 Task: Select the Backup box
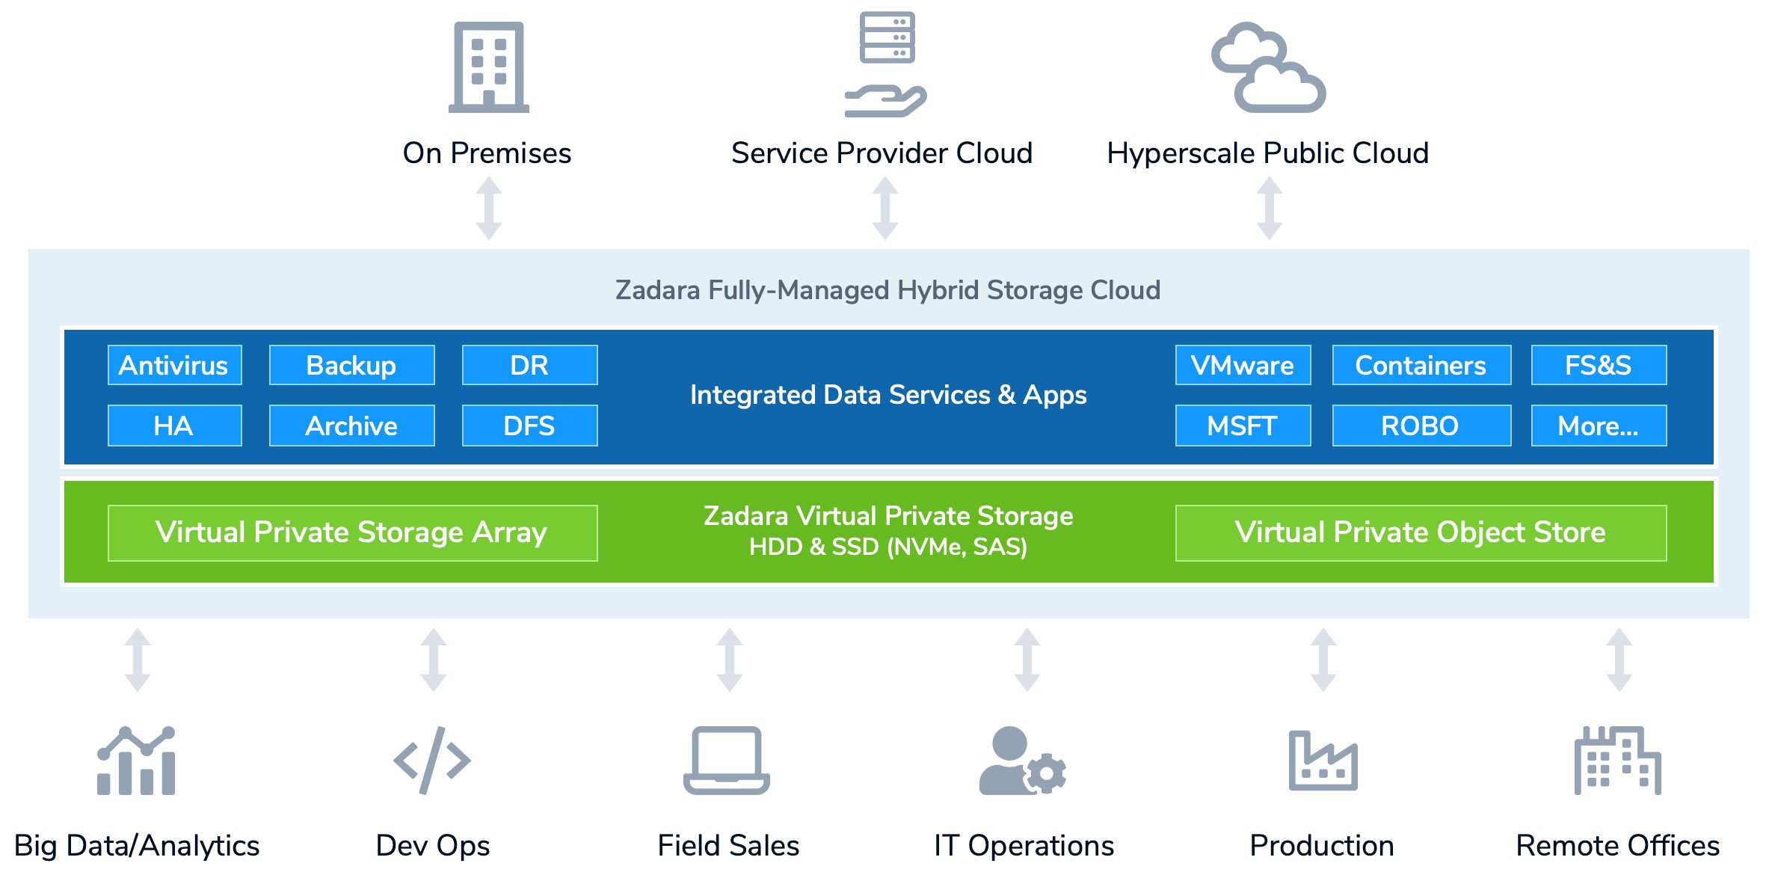coord(352,365)
